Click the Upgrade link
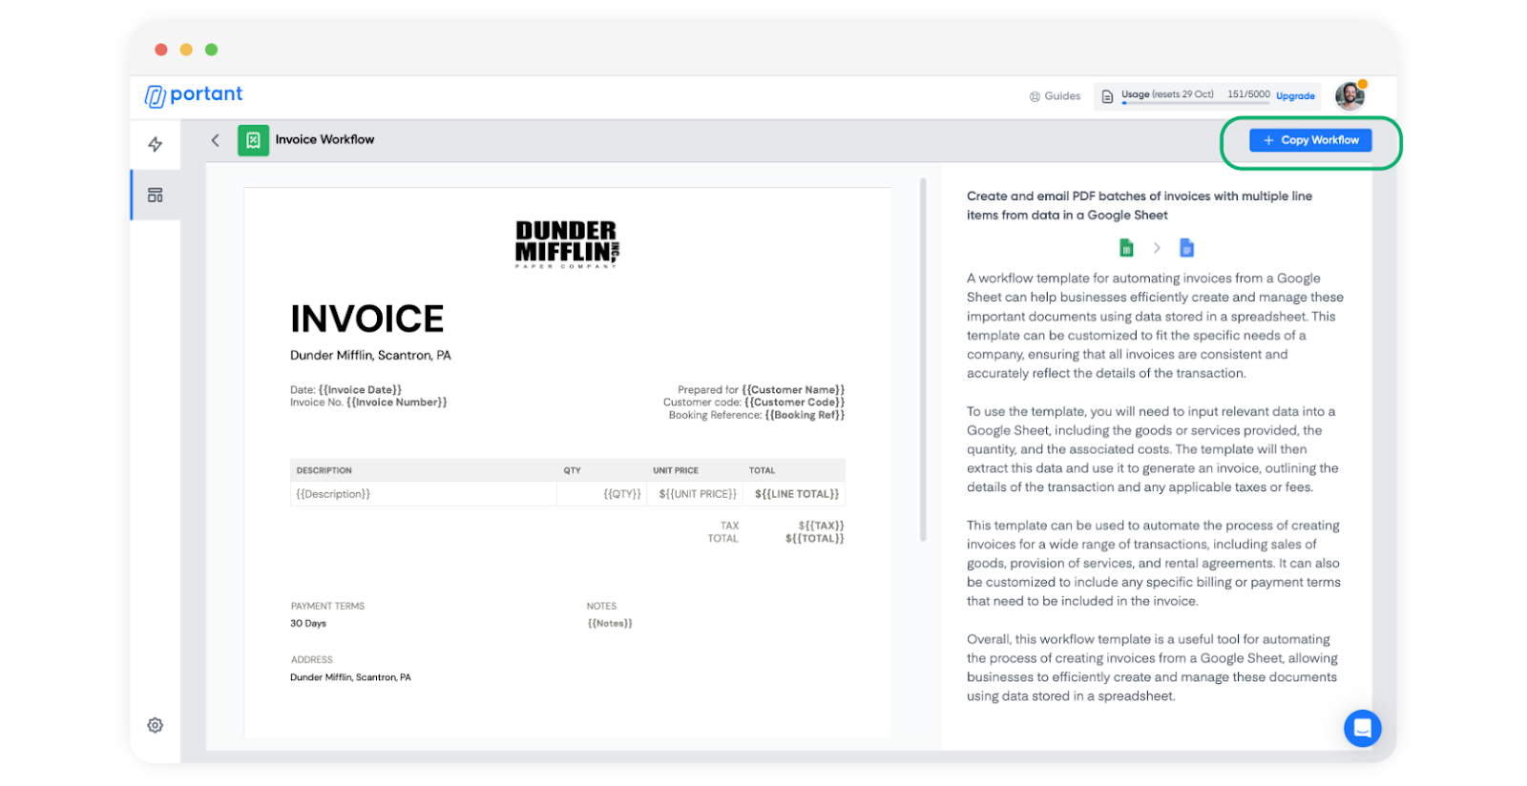This screenshot has height=786, width=1527. coord(1295,96)
